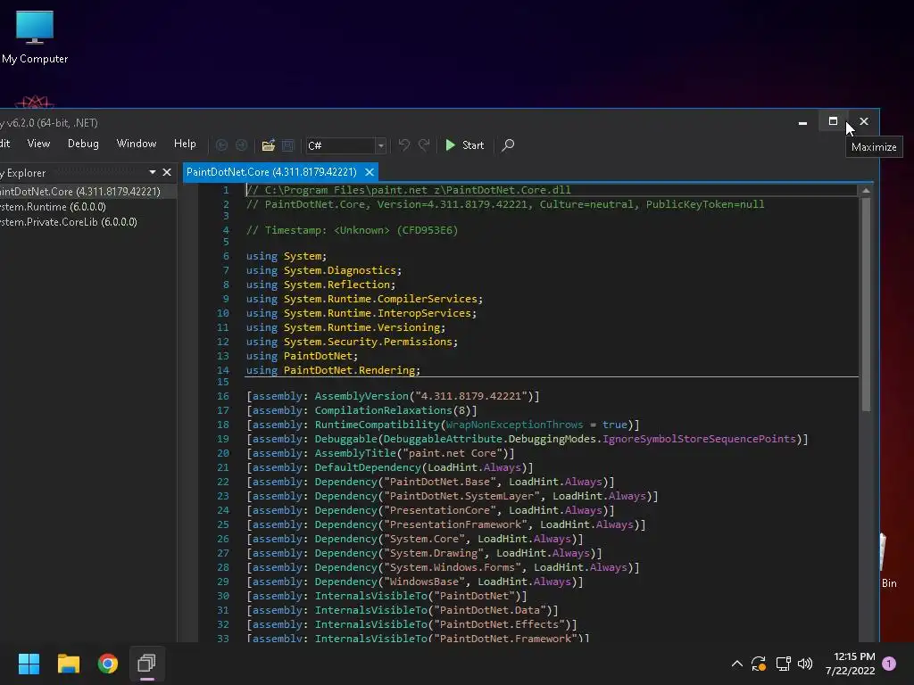Viewport: 914px width, 685px height.
Task: Click the navigate forward arrow icon
Action: click(x=241, y=145)
